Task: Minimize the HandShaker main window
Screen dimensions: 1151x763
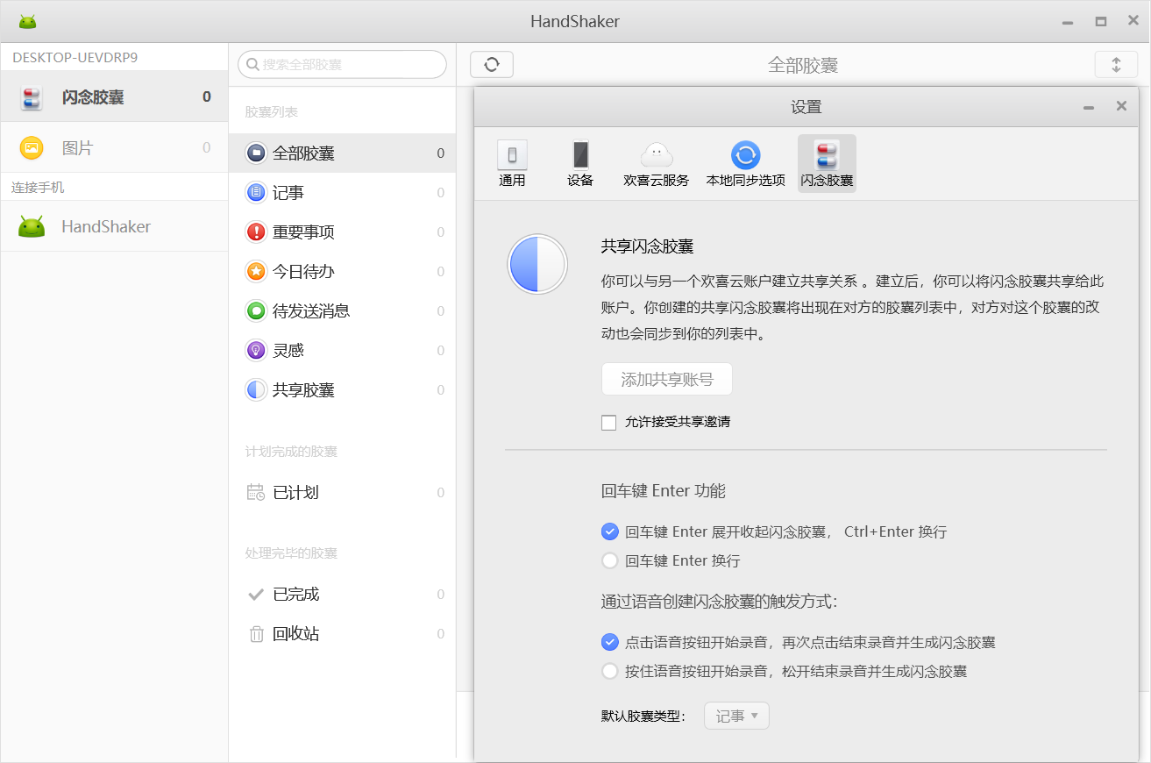Action: tap(1068, 23)
